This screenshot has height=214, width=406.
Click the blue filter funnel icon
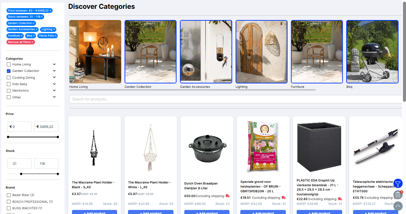(398, 183)
